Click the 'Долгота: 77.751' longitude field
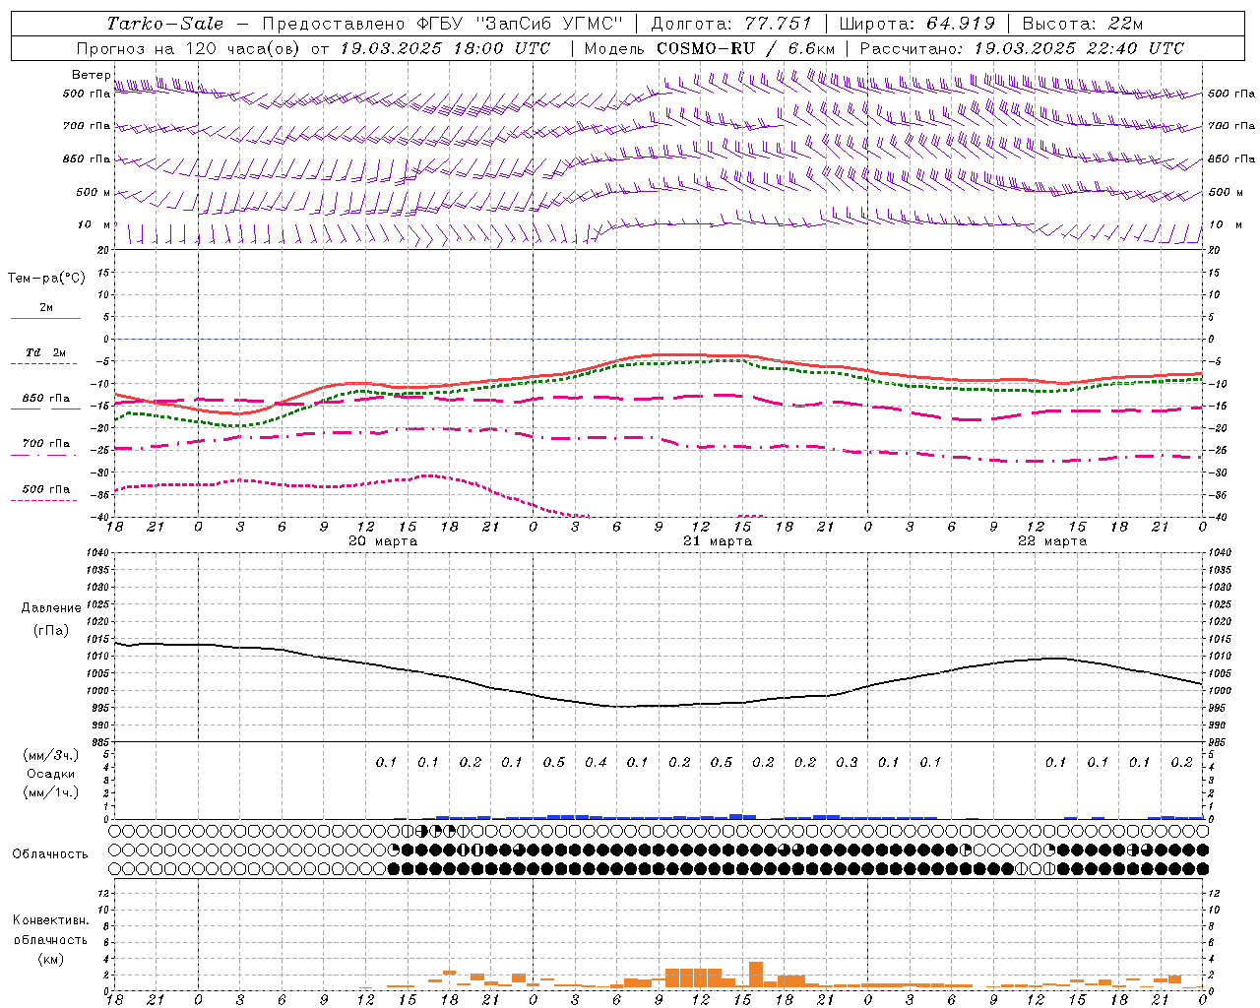 (x=731, y=24)
